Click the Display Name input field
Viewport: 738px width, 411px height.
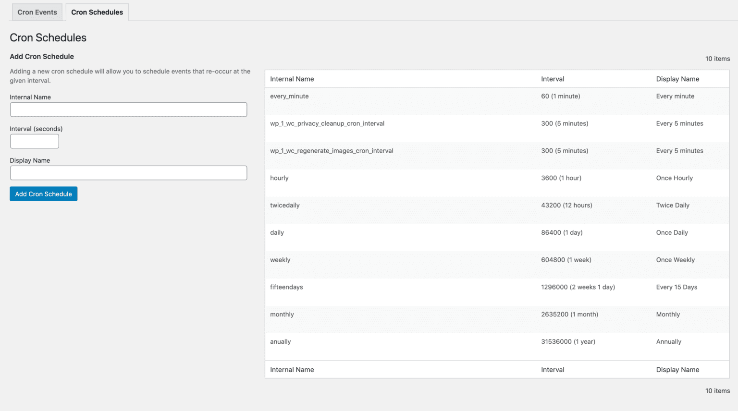click(x=128, y=173)
